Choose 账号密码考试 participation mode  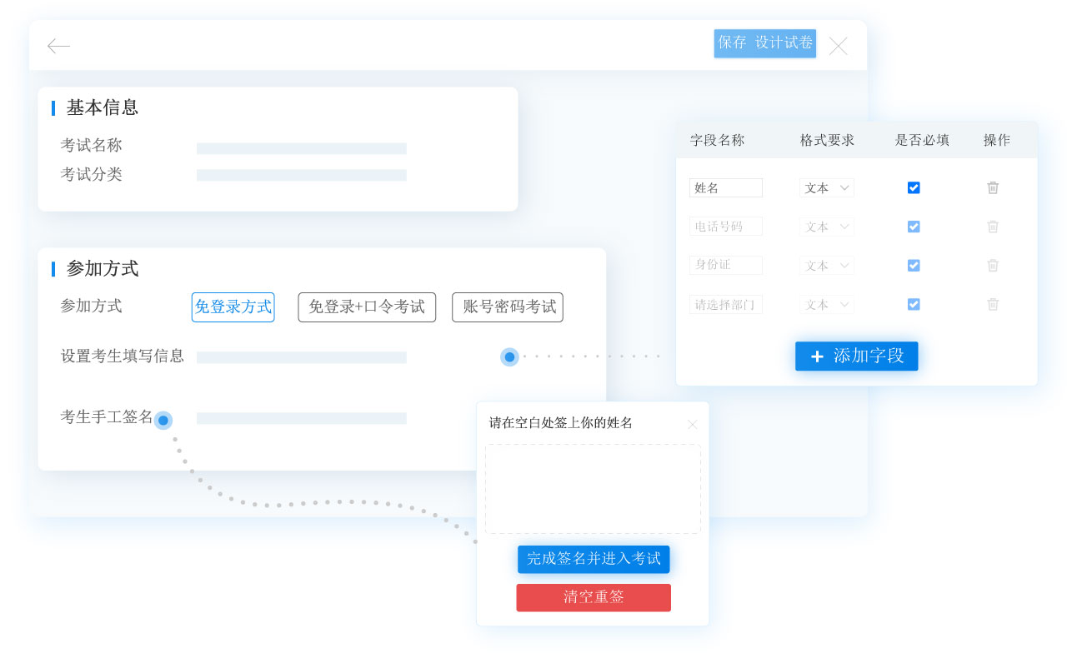pyautogui.click(x=507, y=307)
